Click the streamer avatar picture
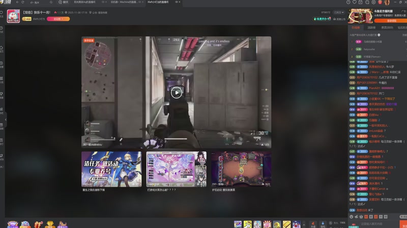This screenshot has height=228, width=407. click(x=13, y=16)
